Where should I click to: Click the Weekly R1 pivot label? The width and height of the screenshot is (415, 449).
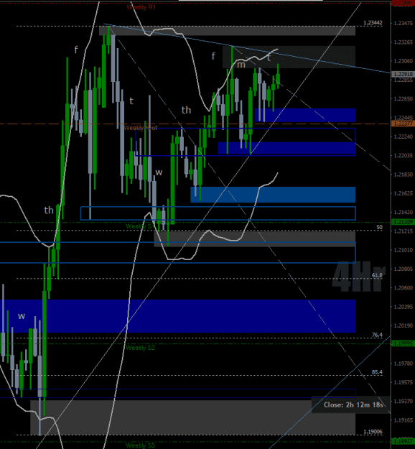pyautogui.click(x=141, y=7)
